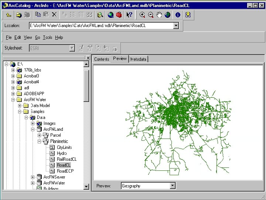The image size is (266, 200).
Task: Click the Copy toolbar icon
Action: (x=38, y=14)
